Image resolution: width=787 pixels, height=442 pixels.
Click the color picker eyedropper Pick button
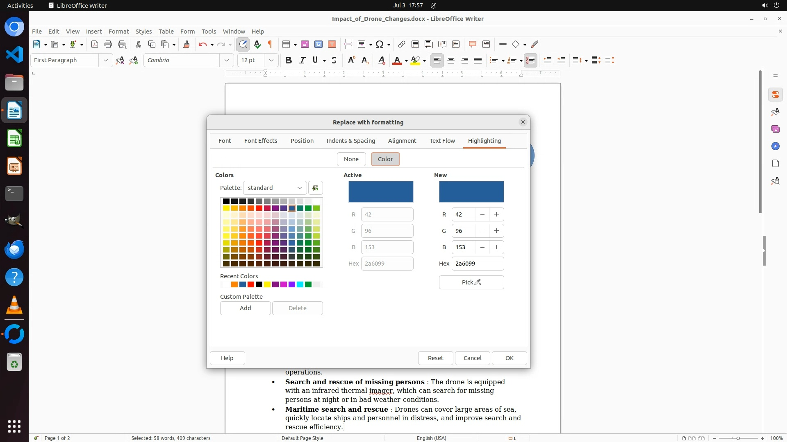(471, 282)
